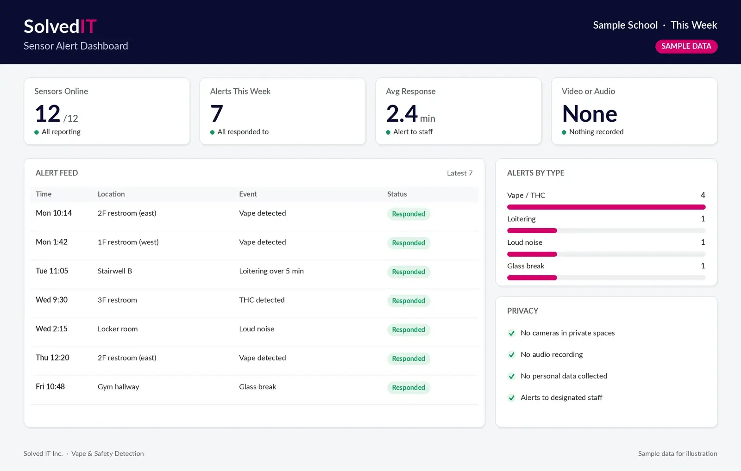Click the ALERT FEED heading

57,173
